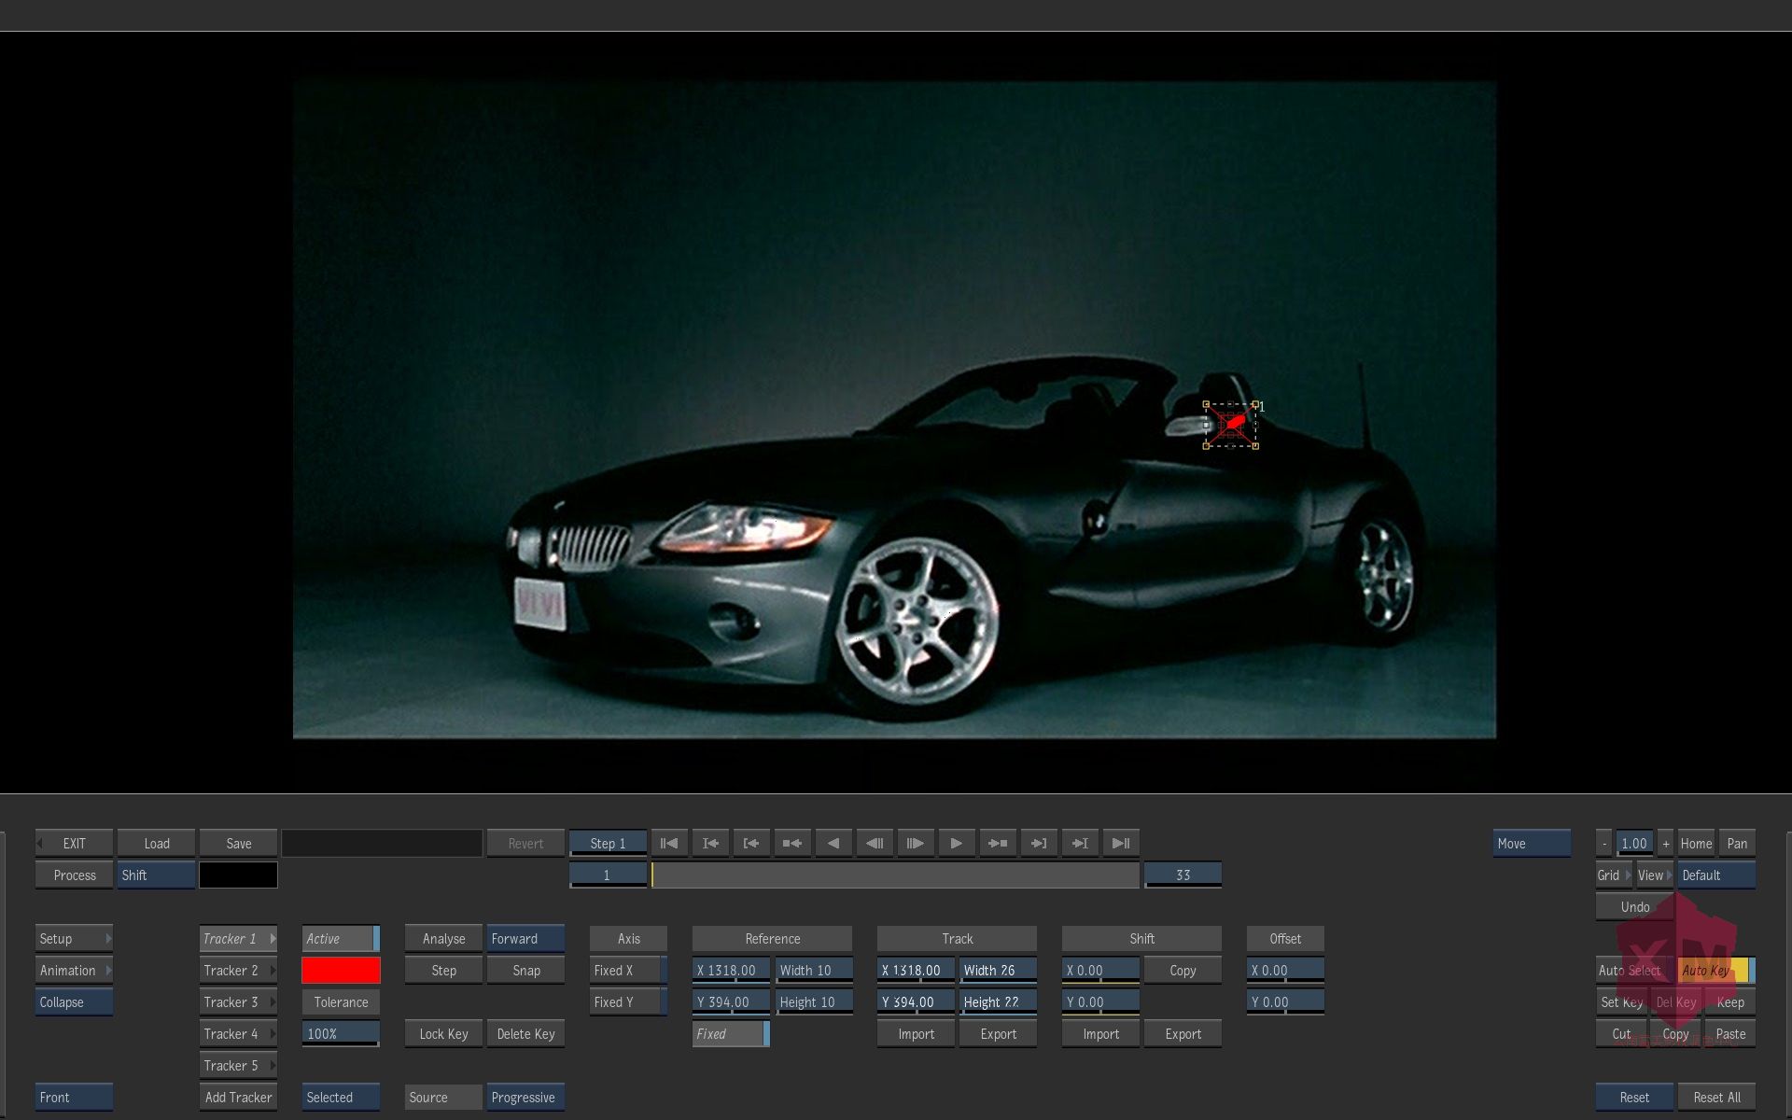Toggle the Auto Select button
1792x1120 pixels.
[1635, 970]
